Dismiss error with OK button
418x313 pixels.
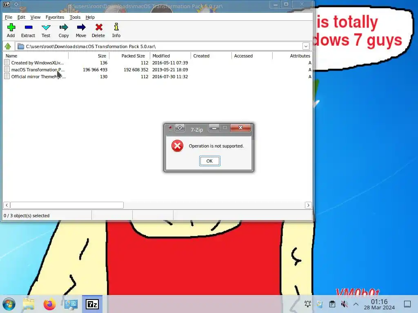[209, 161]
